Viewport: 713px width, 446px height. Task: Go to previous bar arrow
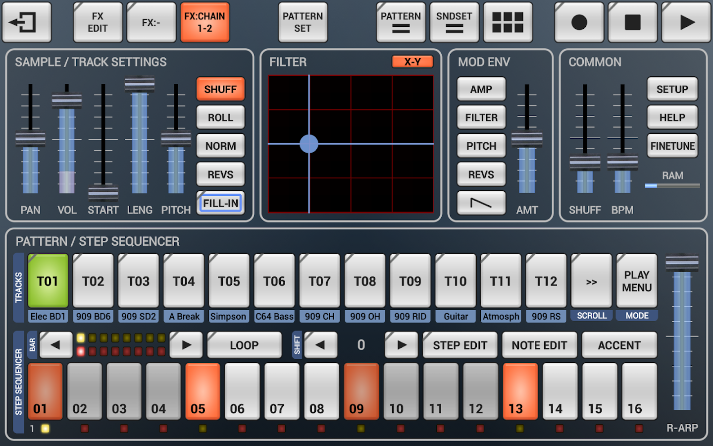coord(56,345)
